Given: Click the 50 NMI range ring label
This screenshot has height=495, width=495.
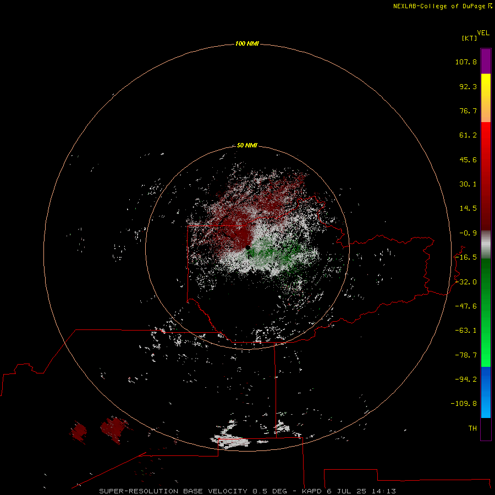Looking at the screenshot, I should [x=247, y=145].
